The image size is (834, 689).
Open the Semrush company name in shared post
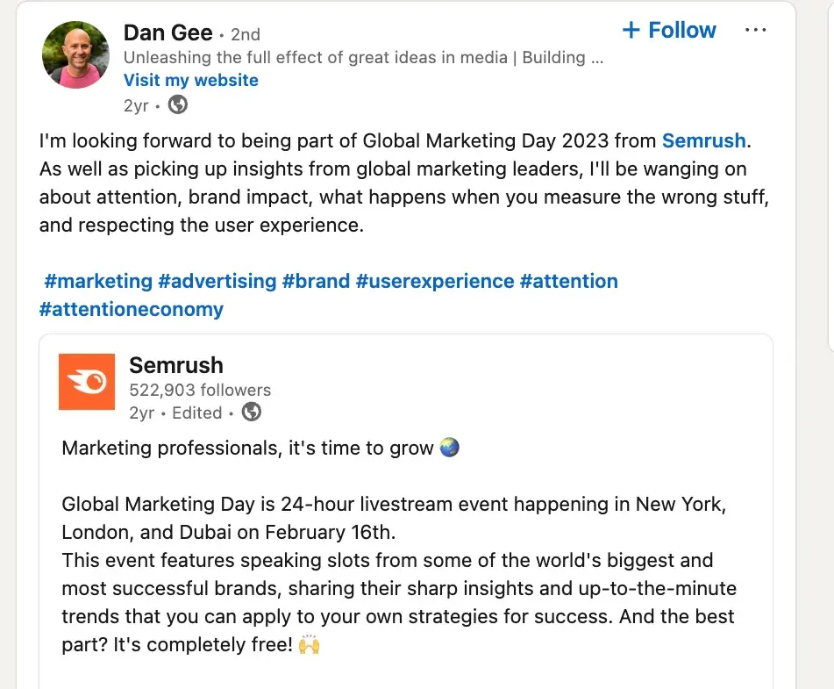(x=175, y=365)
